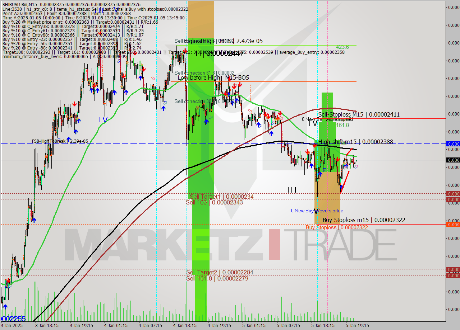Select the '0 New Sell wave started' text
460x330 pixels.
click(x=327, y=119)
